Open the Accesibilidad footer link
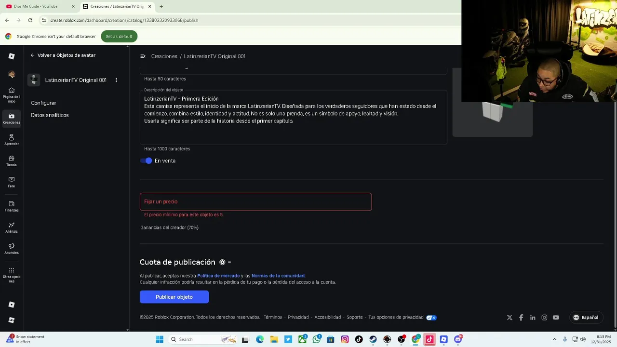617x347 pixels. (x=328, y=318)
